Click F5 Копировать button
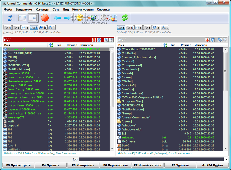The height and width of the screenshot is (170, 231). [x=83, y=165]
